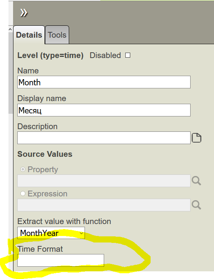Collapse the panel with double-chevron icon
This screenshot has height=279, width=214.
(x=24, y=13)
